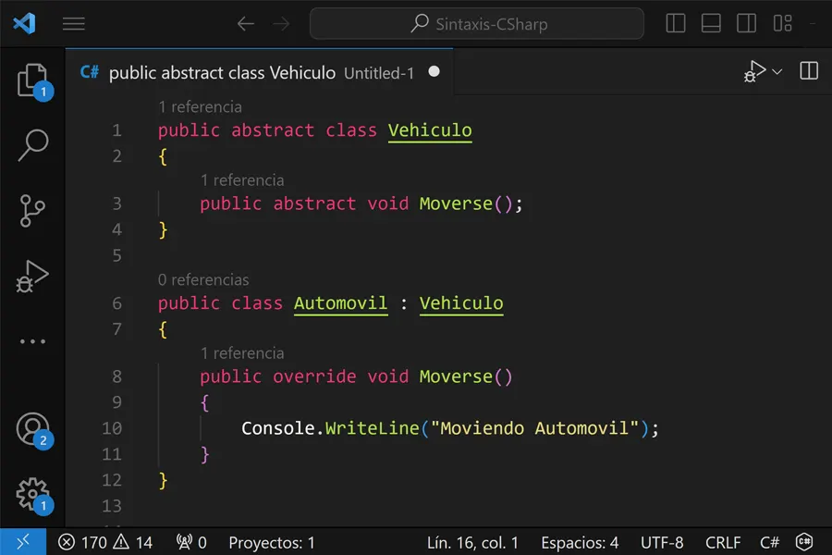832x555 pixels.
Task: Select the Run and Debug icon
Action: pos(32,275)
